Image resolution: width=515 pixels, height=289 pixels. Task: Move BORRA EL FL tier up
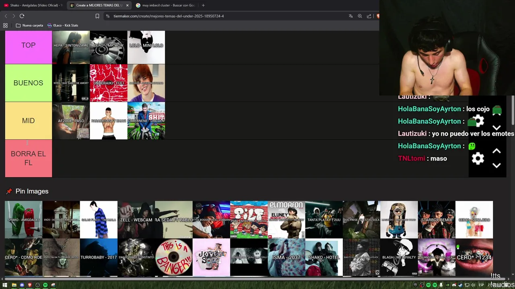[x=496, y=151]
